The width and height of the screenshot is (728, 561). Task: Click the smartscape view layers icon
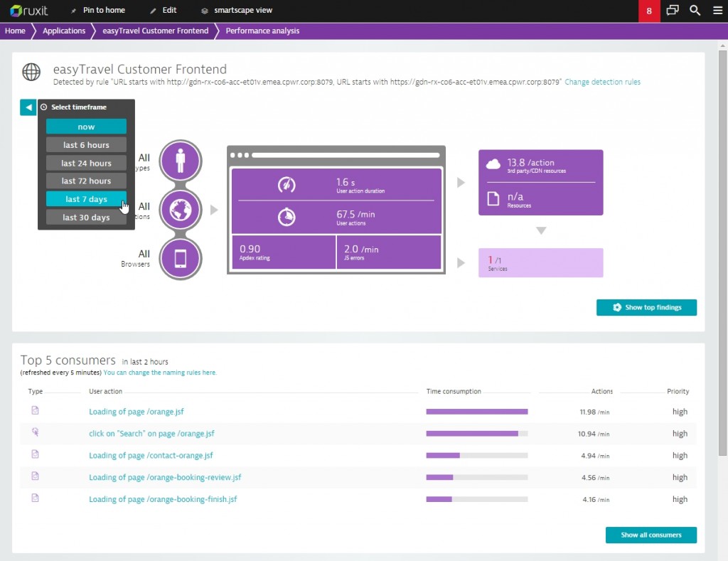[204, 11]
